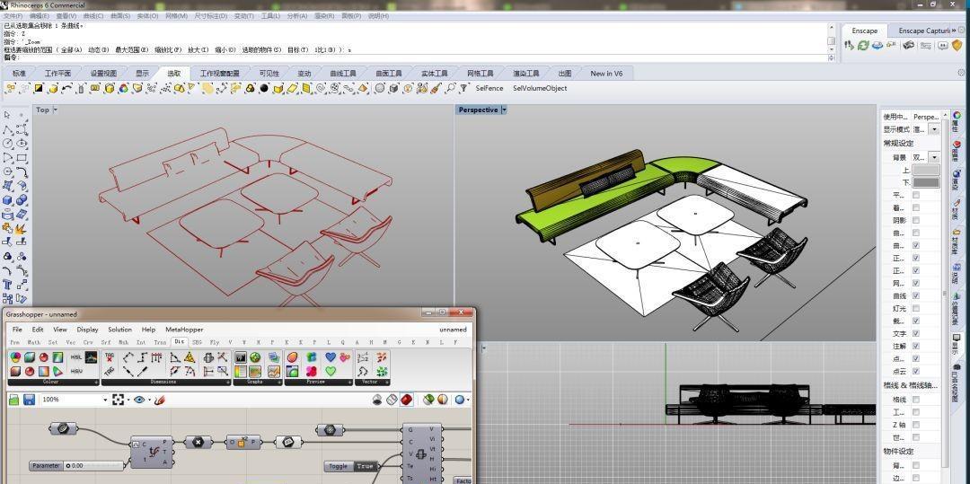970x484 pixels.
Task: Expand the Perspective viewport title dropdown
Action: pyautogui.click(x=504, y=110)
